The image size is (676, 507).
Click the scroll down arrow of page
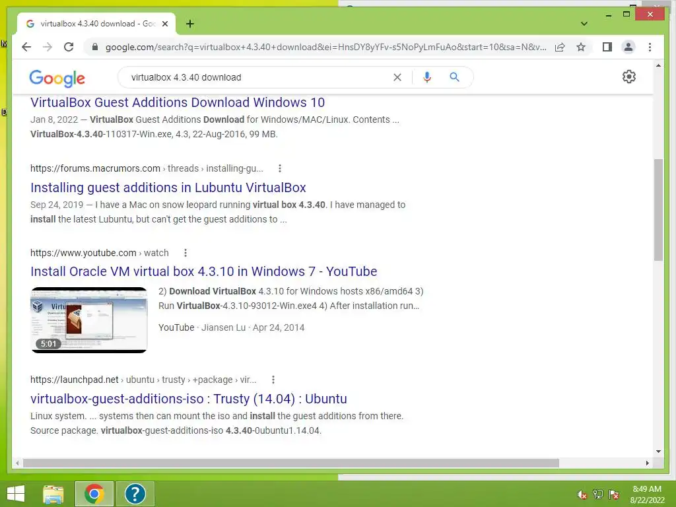(x=658, y=452)
